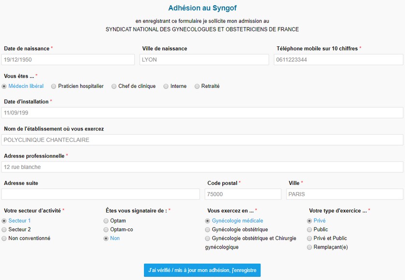Choose Public exercise type
Screen dimensions: 405x280
(309, 230)
